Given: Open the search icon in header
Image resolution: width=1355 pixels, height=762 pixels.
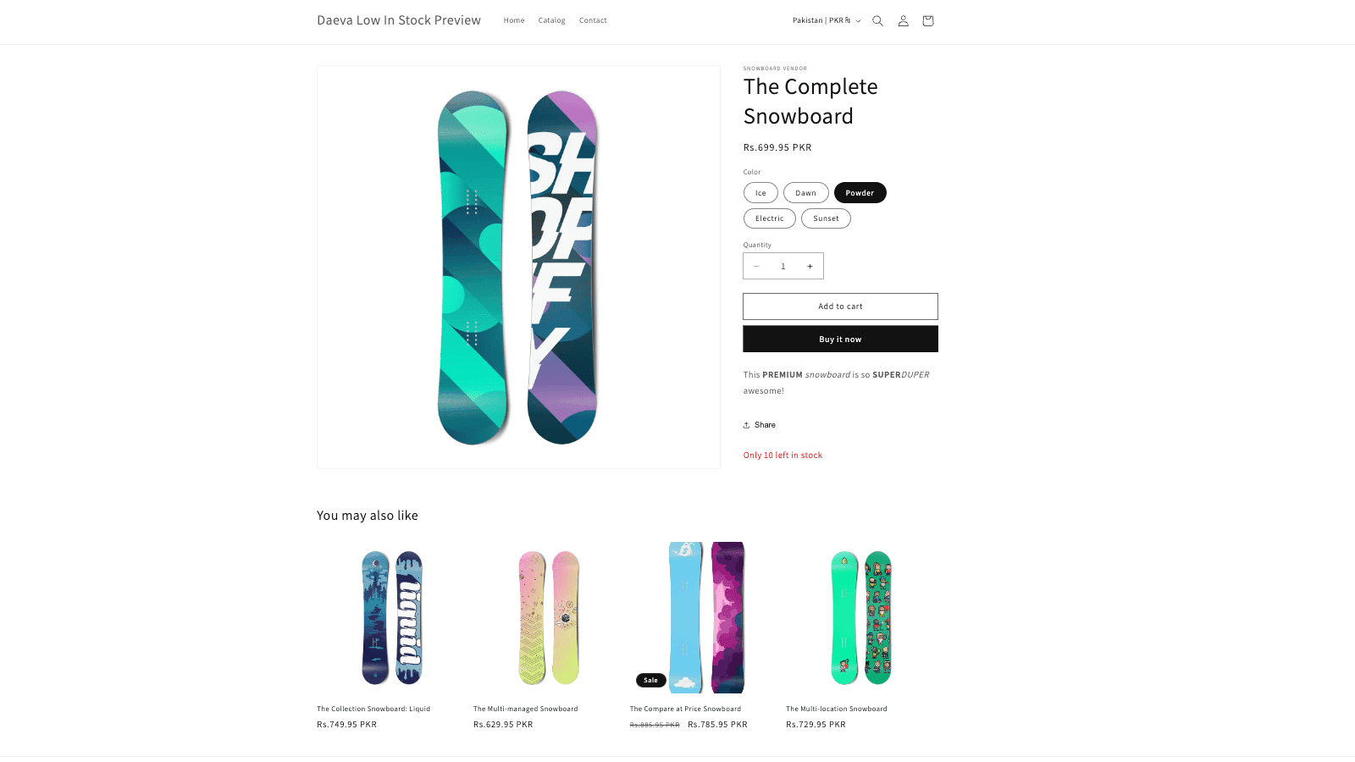Looking at the screenshot, I should tap(877, 21).
